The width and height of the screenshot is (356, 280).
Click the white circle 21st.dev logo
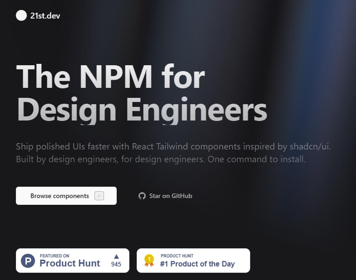tap(21, 16)
